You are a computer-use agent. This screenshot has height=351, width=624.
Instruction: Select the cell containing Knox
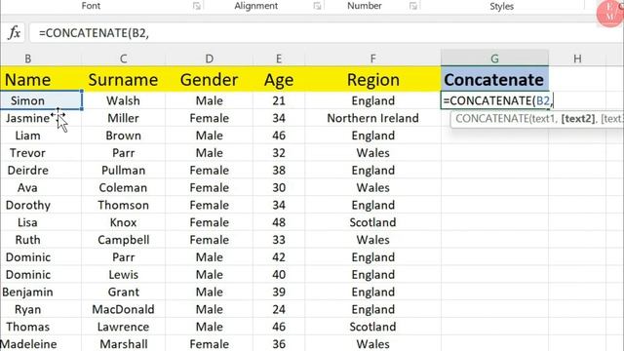pyautogui.click(x=124, y=222)
